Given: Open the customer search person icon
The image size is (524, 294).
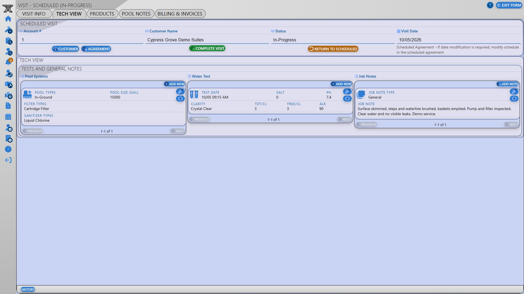Looking at the screenshot, I should tap(8, 51).
